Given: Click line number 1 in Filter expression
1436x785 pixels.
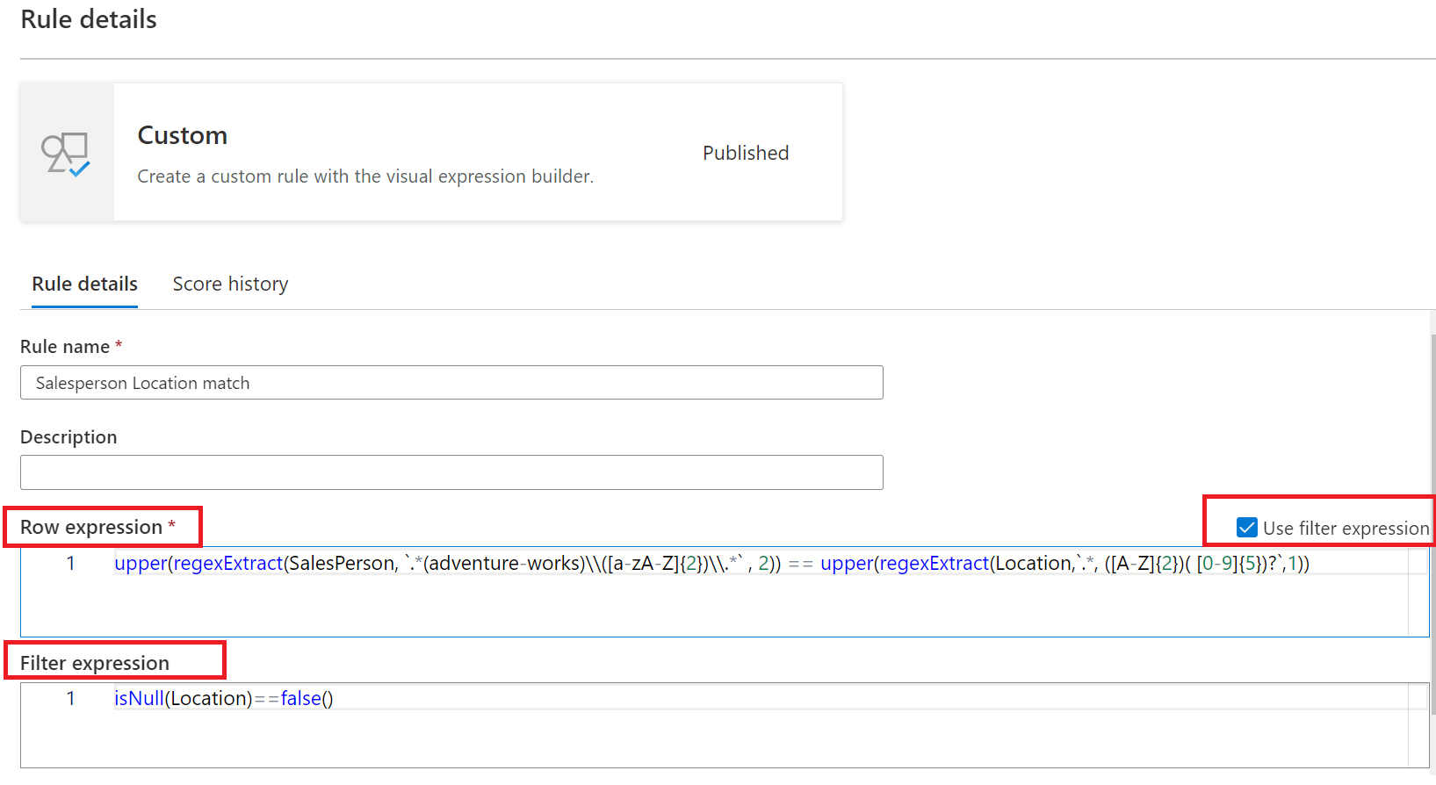Looking at the screenshot, I should [70, 699].
